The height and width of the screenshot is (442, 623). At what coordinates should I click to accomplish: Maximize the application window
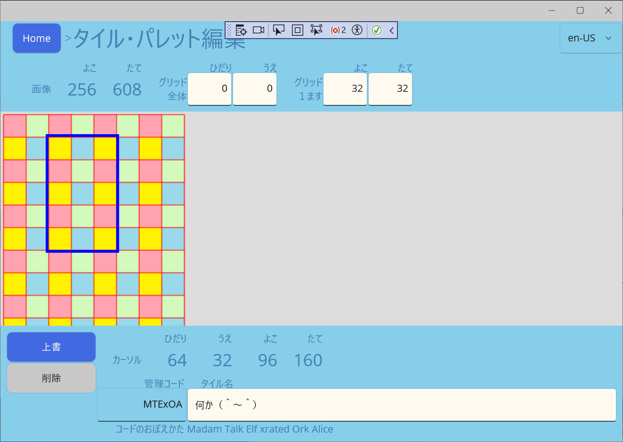[x=580, y=10]
